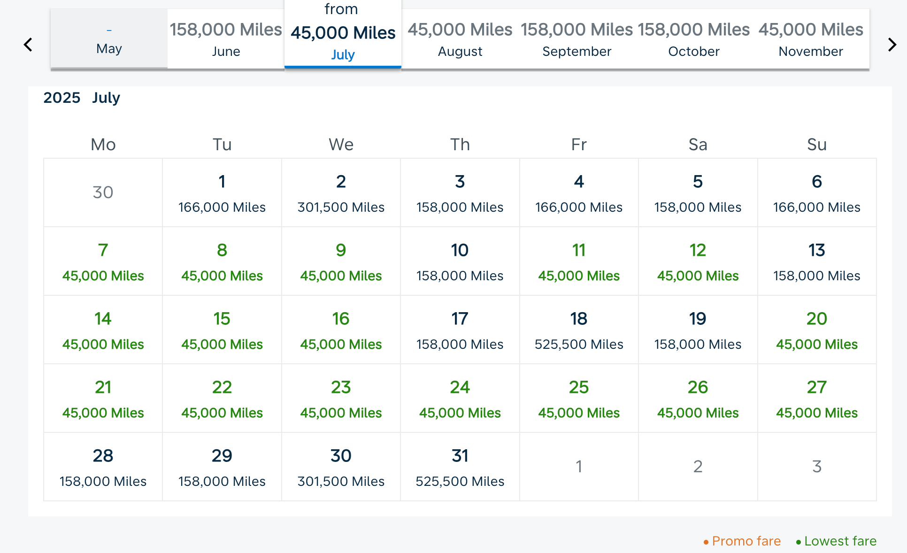Image resolution: width=907 pixels, height=553 pixels.
Task: Choose the October 158,000 Miles tab
Action: 693,39
